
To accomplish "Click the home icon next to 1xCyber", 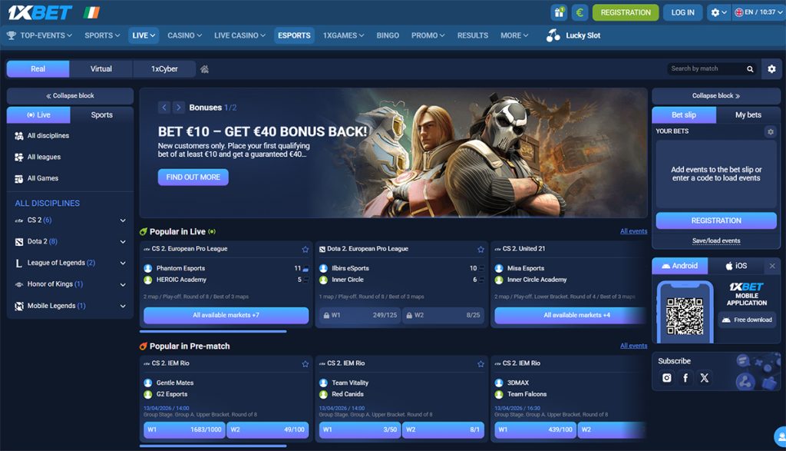I will click(x=204, y=69).
